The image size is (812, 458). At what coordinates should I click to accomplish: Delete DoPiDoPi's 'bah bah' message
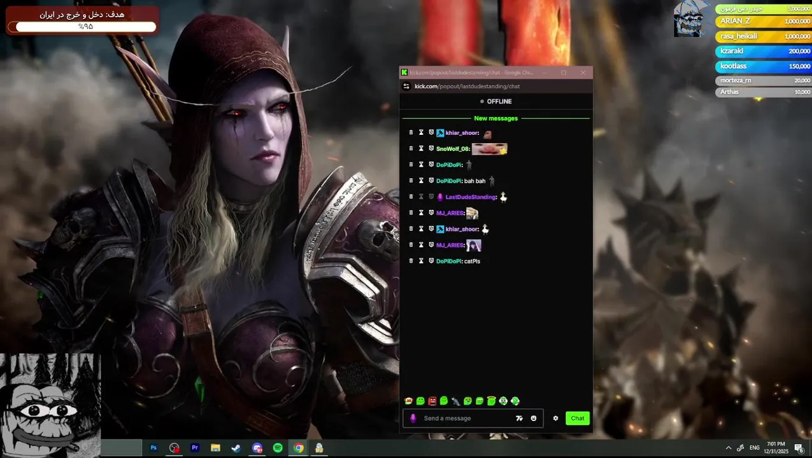tap(411, 181)
